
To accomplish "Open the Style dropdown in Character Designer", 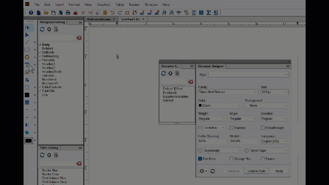I will pos(249,75).
